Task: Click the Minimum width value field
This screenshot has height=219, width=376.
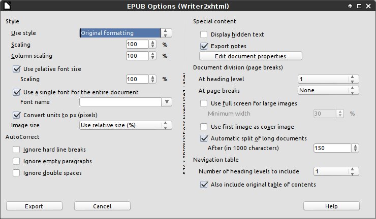Action: [325, 114]
